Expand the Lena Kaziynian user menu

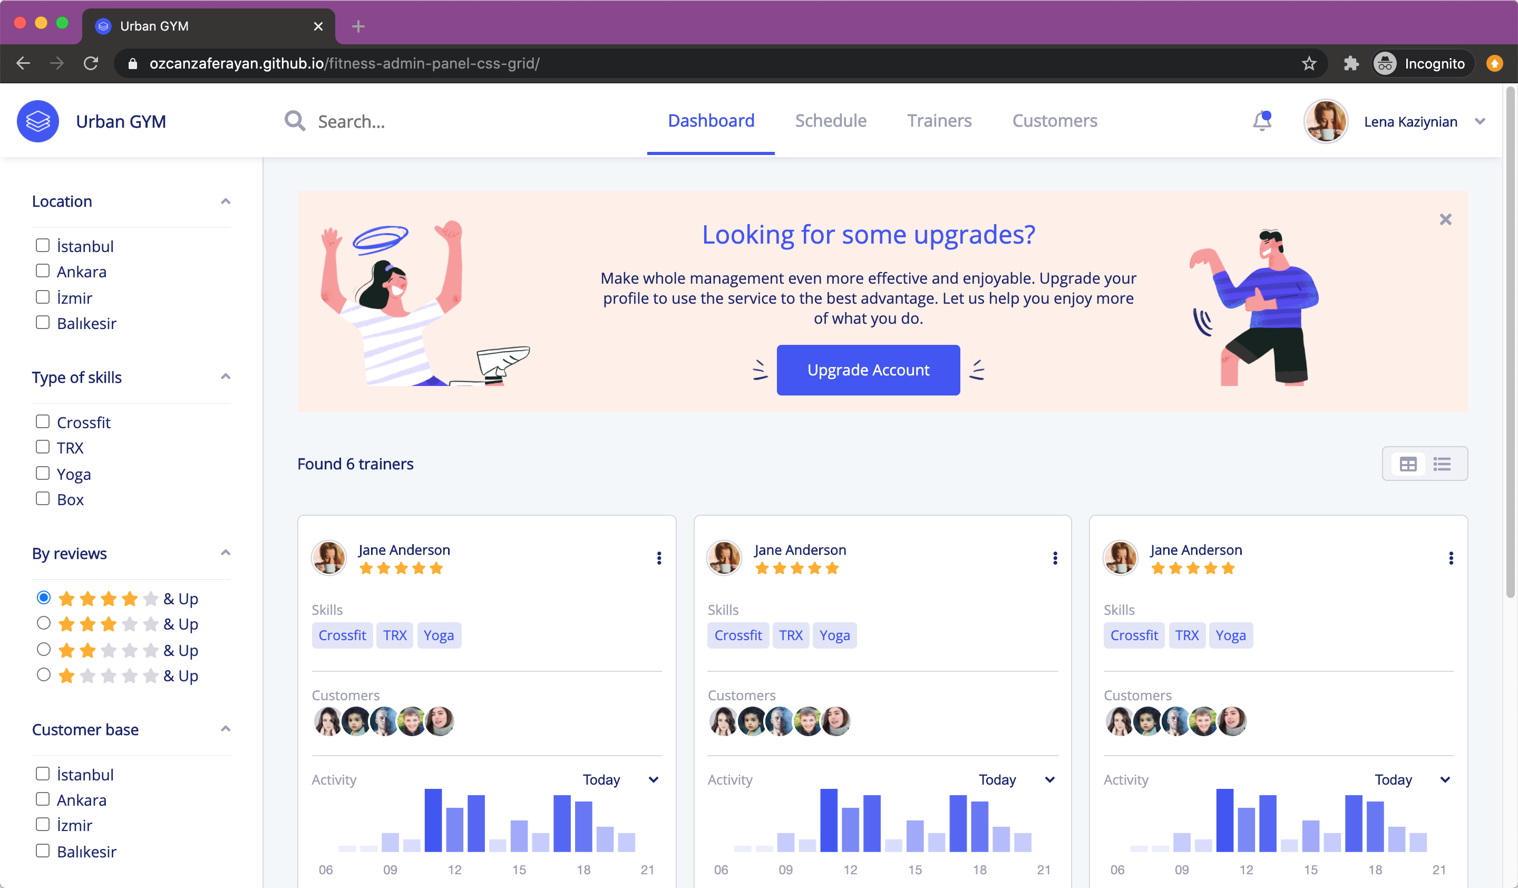coord(1480,121)
